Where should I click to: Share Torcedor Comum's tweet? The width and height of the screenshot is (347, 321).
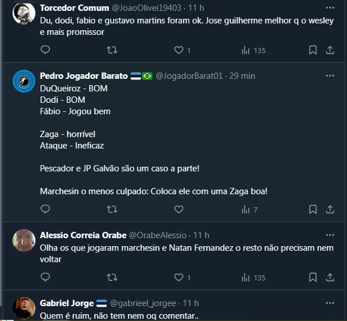[330, 50]
